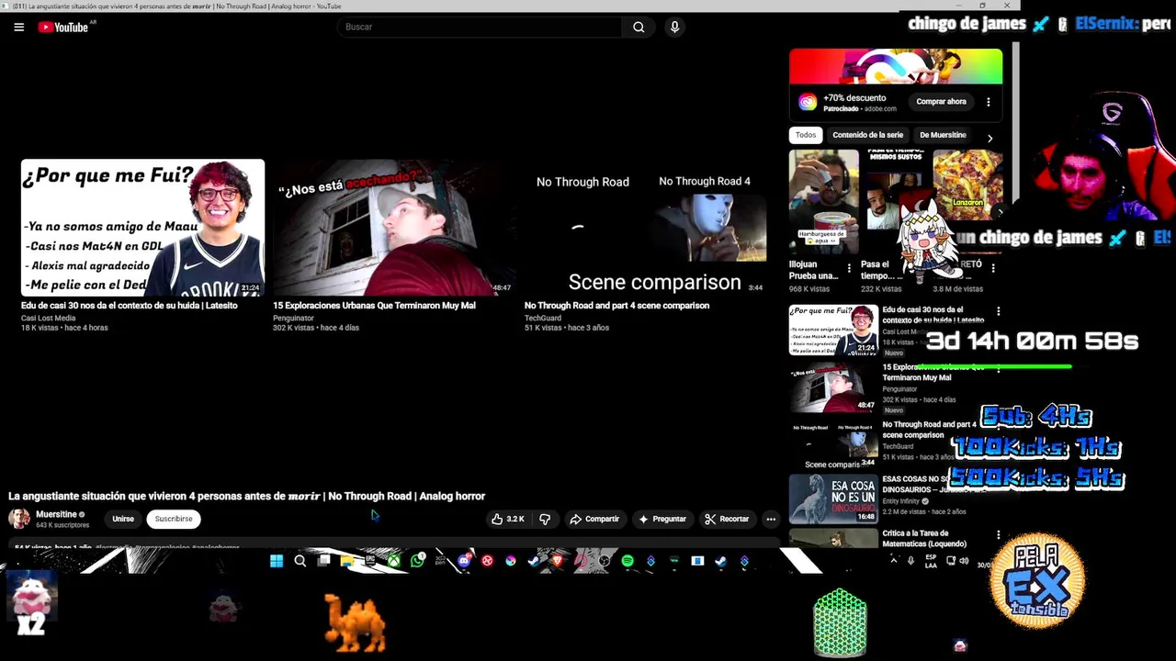The height and width of the screenshot is (661, 1176).
Task: Open options for 15 Exploraciones sidebar video
Action: (998, 368)
